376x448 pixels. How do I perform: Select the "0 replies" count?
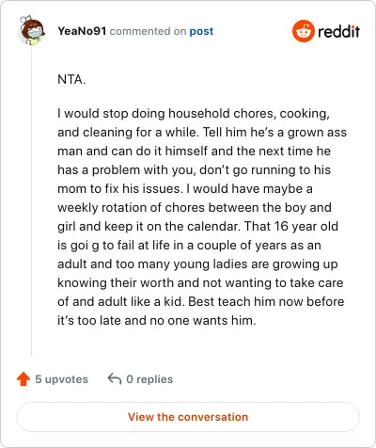[149, 379]
